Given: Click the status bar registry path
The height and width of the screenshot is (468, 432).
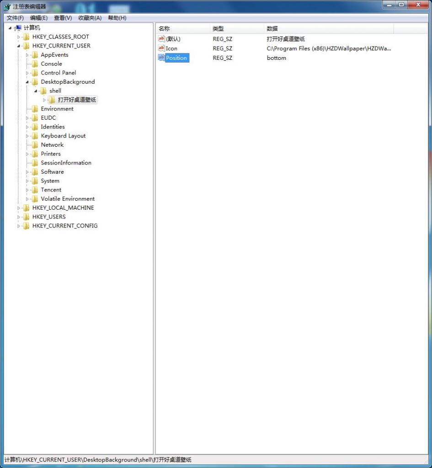Looking at the screenshot, I should (98, 460).
